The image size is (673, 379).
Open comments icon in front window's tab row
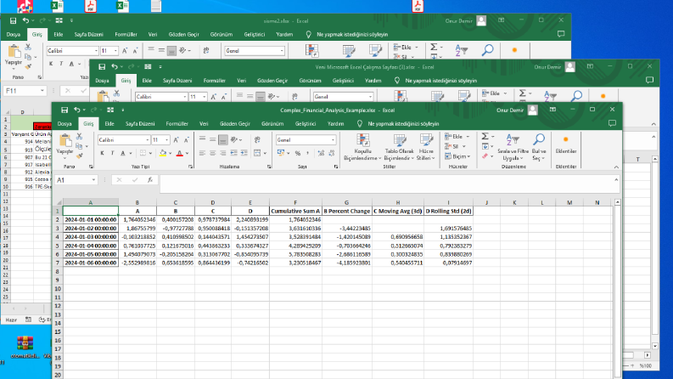[612, 124]
